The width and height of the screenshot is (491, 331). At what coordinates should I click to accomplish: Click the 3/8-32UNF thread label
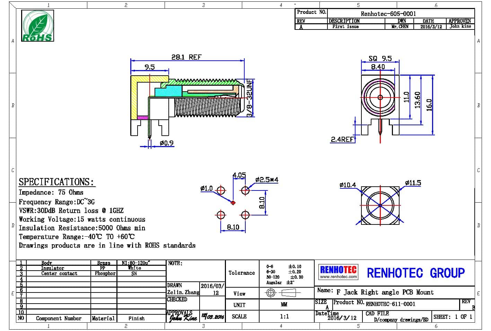[x=249, y=98]
